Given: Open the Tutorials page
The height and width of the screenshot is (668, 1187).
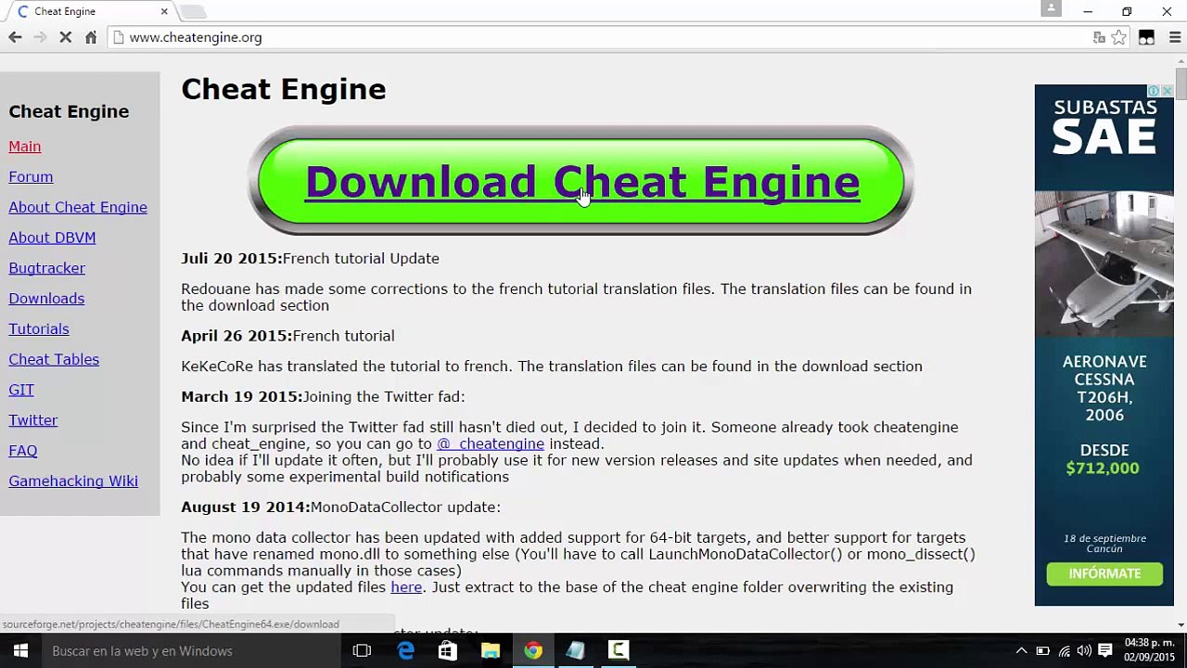Looking at the screenshot, I should point(39,329).
